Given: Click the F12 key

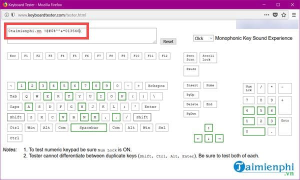Looking at the screenshot, I should (x=164, y=56).
